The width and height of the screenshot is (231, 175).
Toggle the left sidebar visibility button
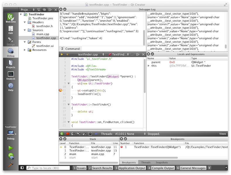coord(22,168)
